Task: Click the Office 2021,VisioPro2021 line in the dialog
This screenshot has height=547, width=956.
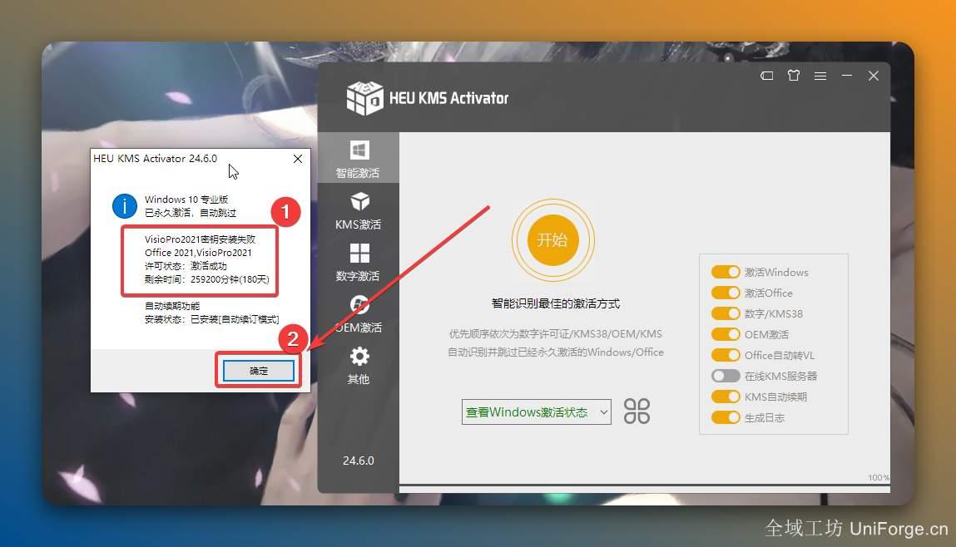Action: click(198, 253)
